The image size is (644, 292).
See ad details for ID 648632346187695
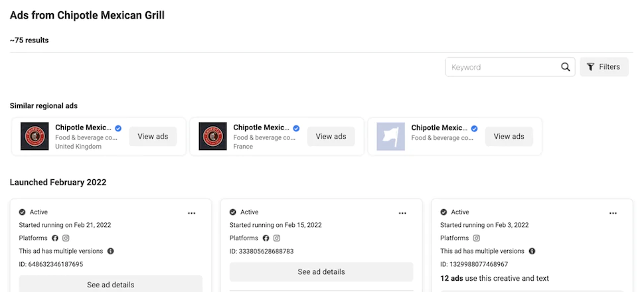(x=110, y=285)
